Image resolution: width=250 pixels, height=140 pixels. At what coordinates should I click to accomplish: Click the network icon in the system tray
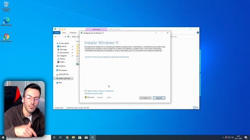[x=229, y=137]
